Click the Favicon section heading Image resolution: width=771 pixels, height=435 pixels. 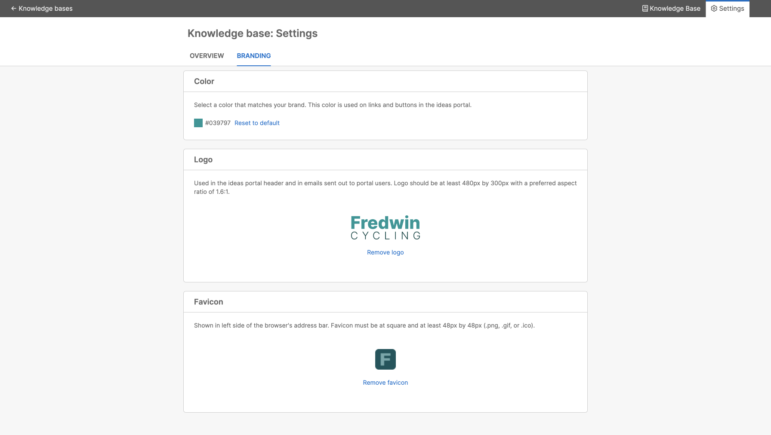[208, 302]
